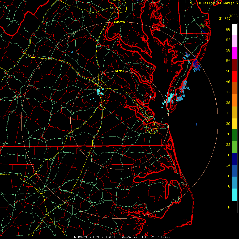Click the "62" legend value
The height and width of the screenshot is (239, 239).
[x=228, y=40]
